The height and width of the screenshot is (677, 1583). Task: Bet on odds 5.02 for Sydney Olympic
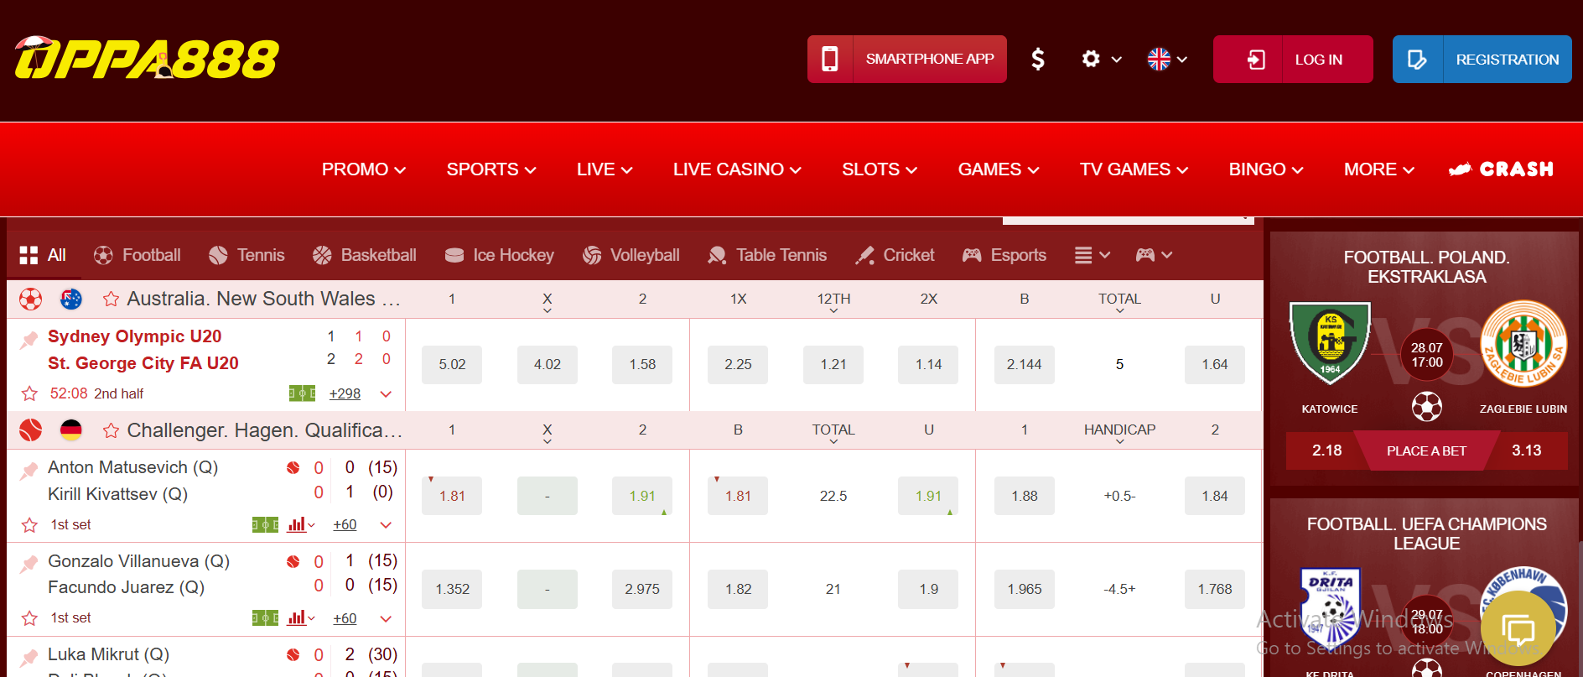(452, 364)
